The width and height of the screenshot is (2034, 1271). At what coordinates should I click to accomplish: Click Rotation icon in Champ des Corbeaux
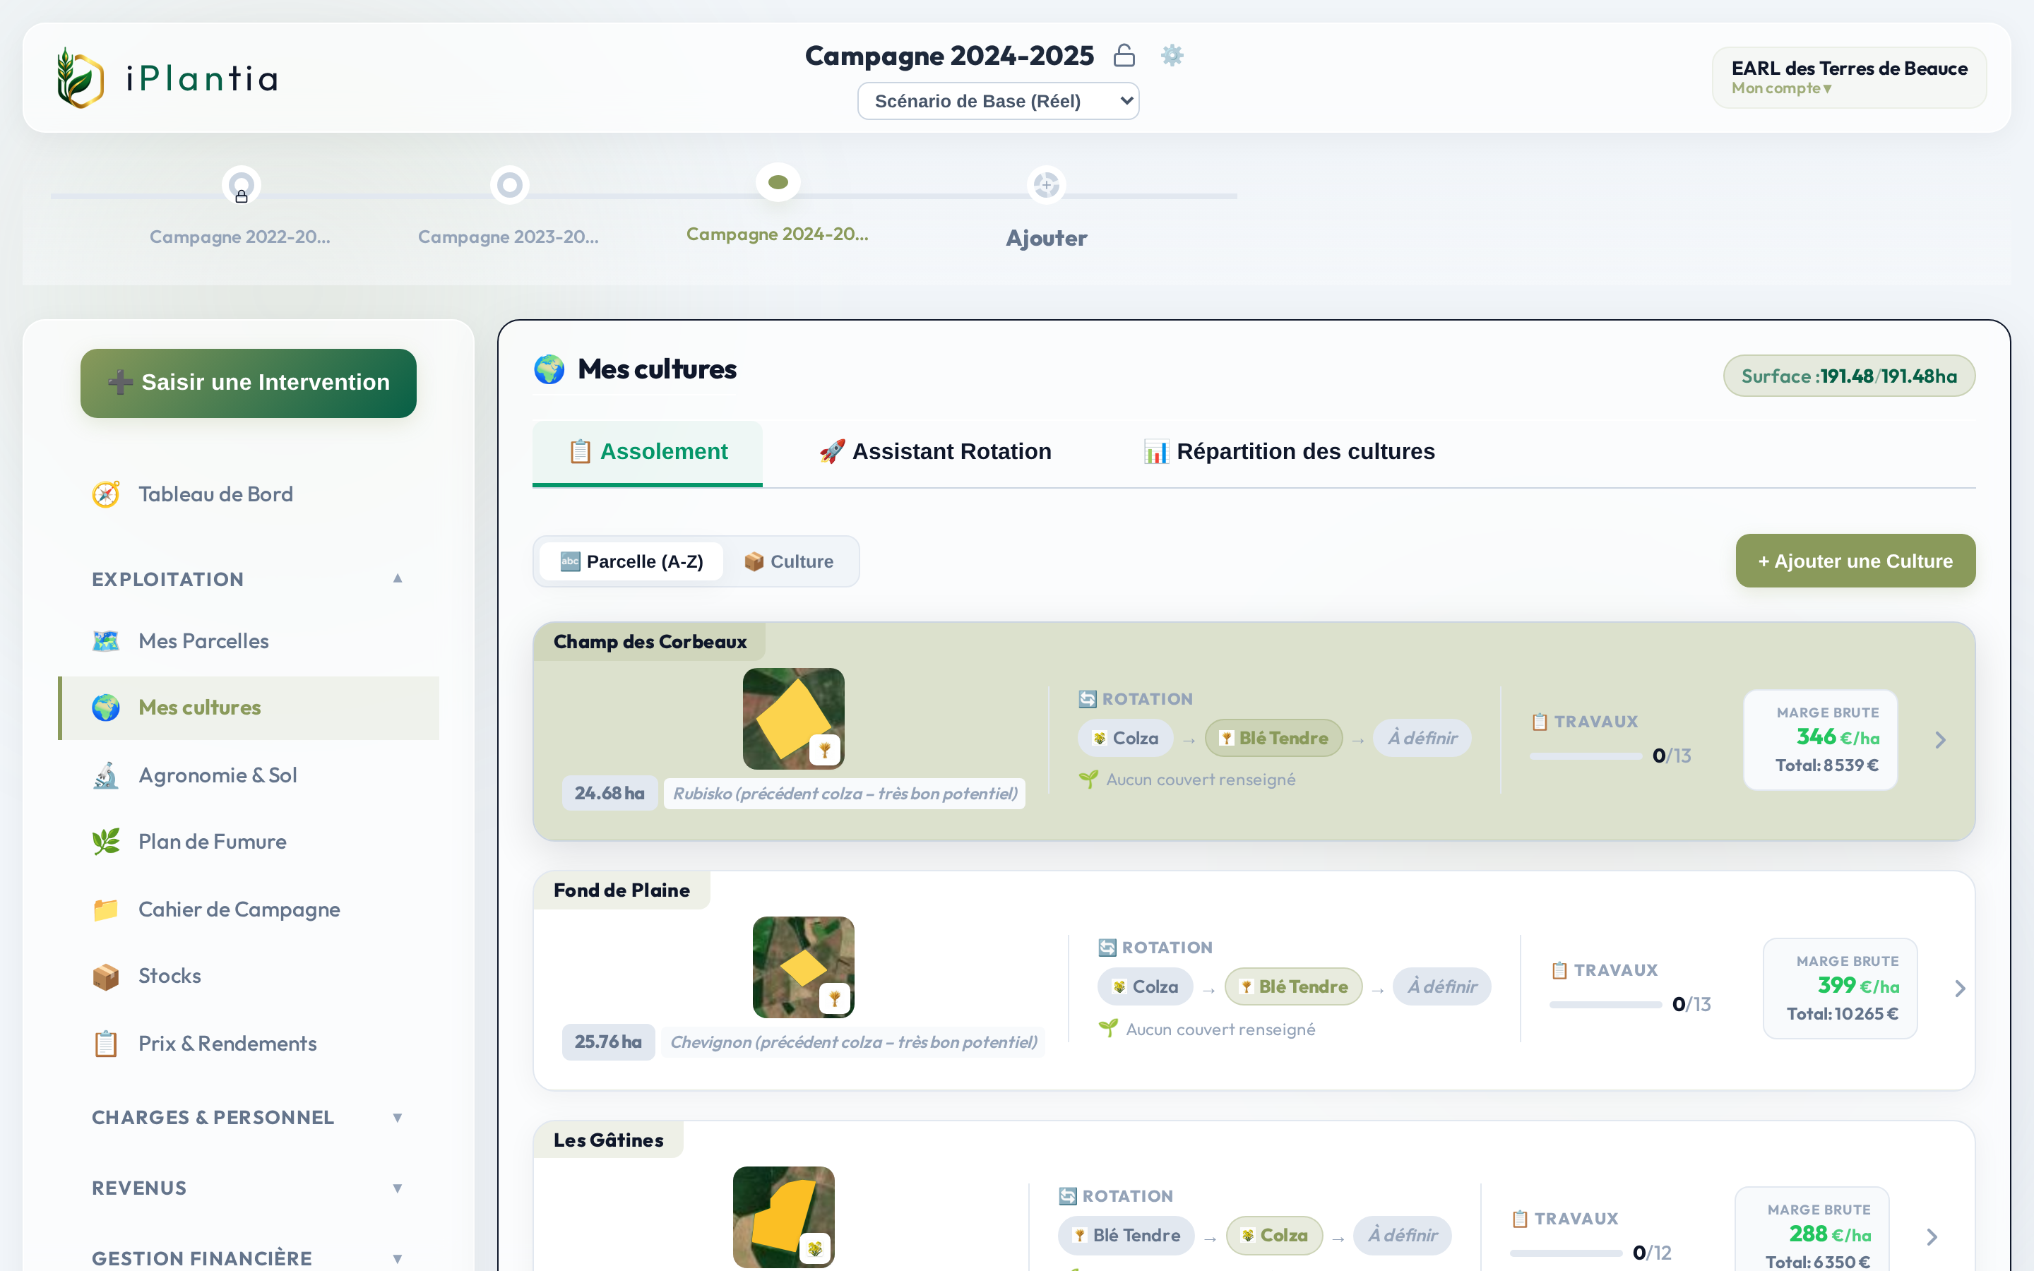point(1088,699)
